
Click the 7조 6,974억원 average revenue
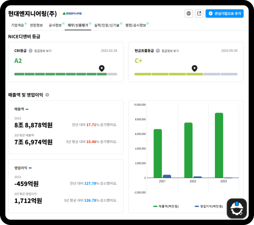tap(34, 142)
